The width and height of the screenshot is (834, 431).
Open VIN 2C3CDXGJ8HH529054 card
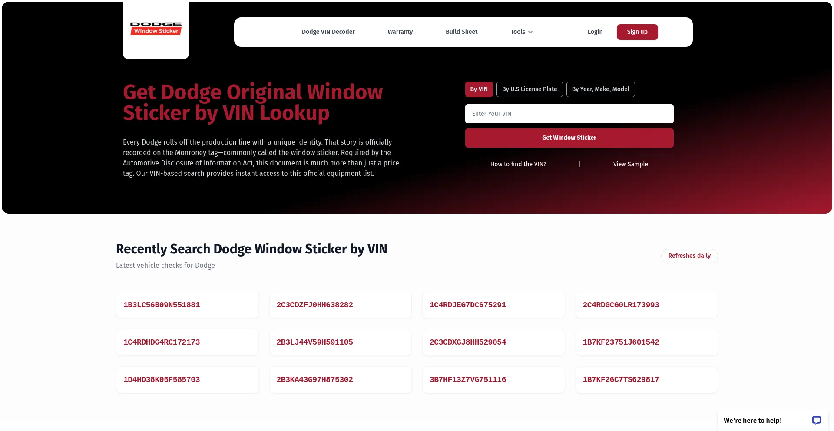point(493,342)
